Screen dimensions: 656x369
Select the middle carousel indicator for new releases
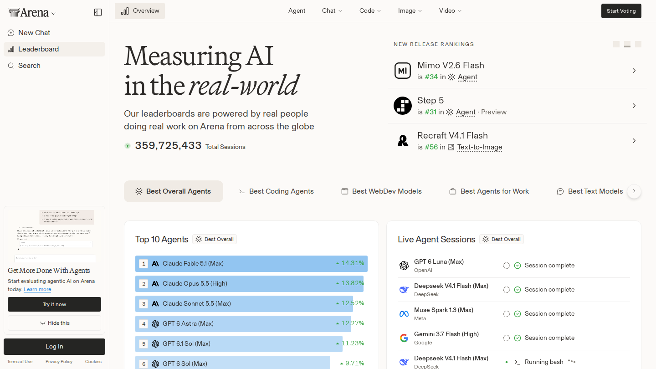[627, 44]
